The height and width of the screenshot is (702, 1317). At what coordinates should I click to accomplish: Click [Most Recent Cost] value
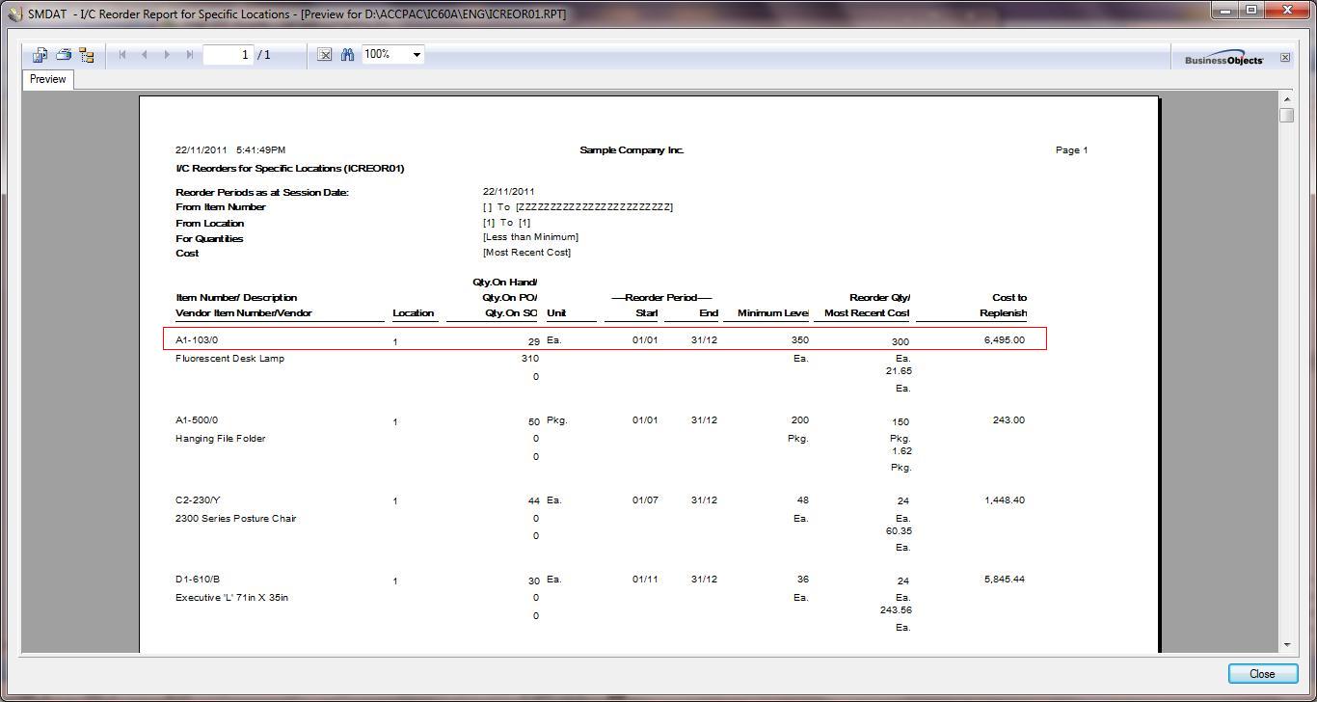(526, 253)
